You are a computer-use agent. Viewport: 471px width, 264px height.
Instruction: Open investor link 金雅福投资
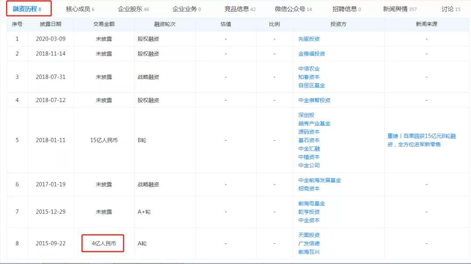point(311,54)
